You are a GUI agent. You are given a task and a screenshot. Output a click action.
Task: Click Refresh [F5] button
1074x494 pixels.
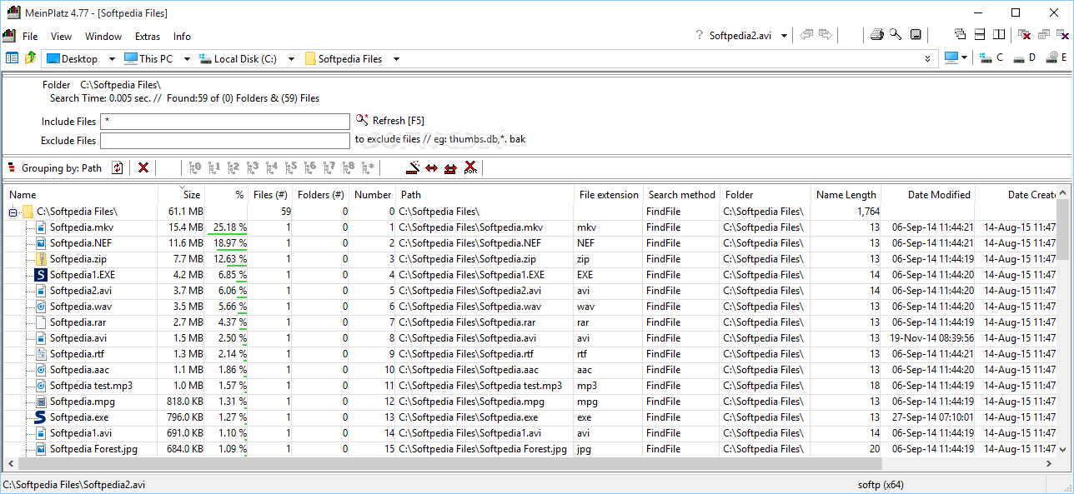[390, 121]
